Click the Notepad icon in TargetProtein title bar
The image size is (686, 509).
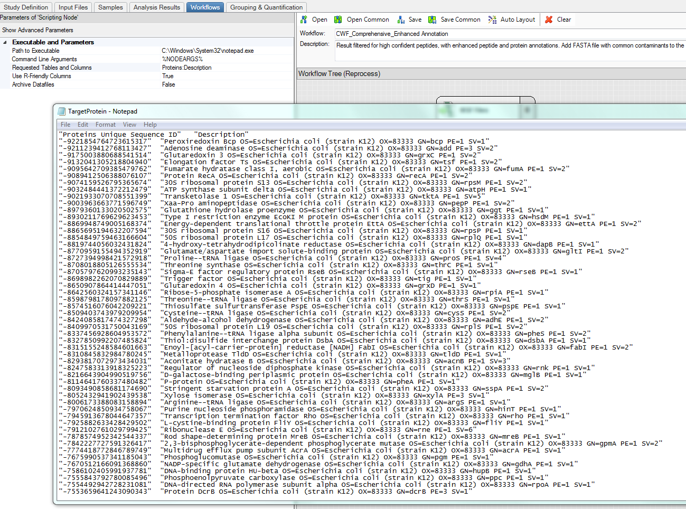[x=61, y=111]
